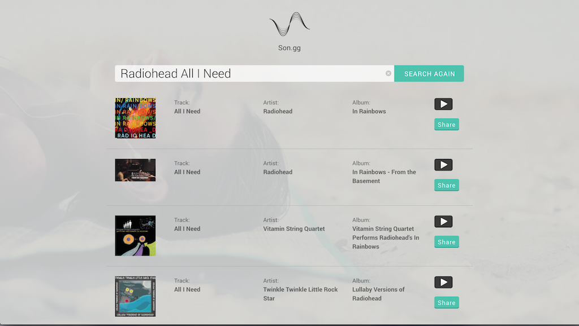Share the In Rainbows track
This screenshot has height=326, width=579.
pyautogui.click(x=447, y=125)
